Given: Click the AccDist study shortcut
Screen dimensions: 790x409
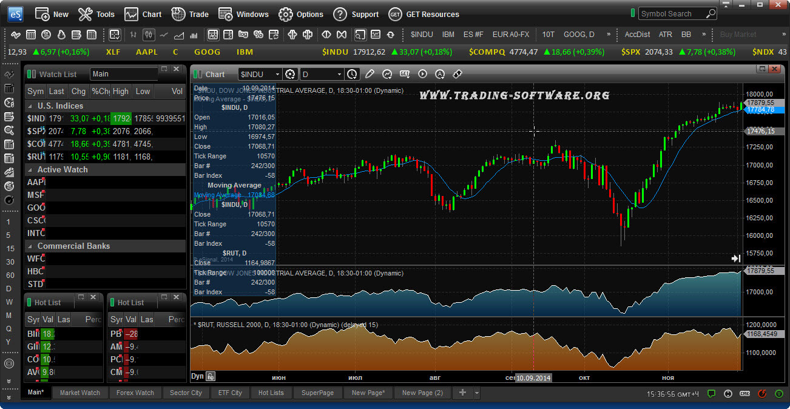Looking at the screenshot, I should click(x=637, y=35).
